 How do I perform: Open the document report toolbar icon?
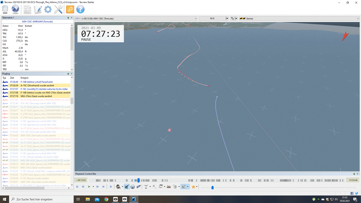point(27,9)
